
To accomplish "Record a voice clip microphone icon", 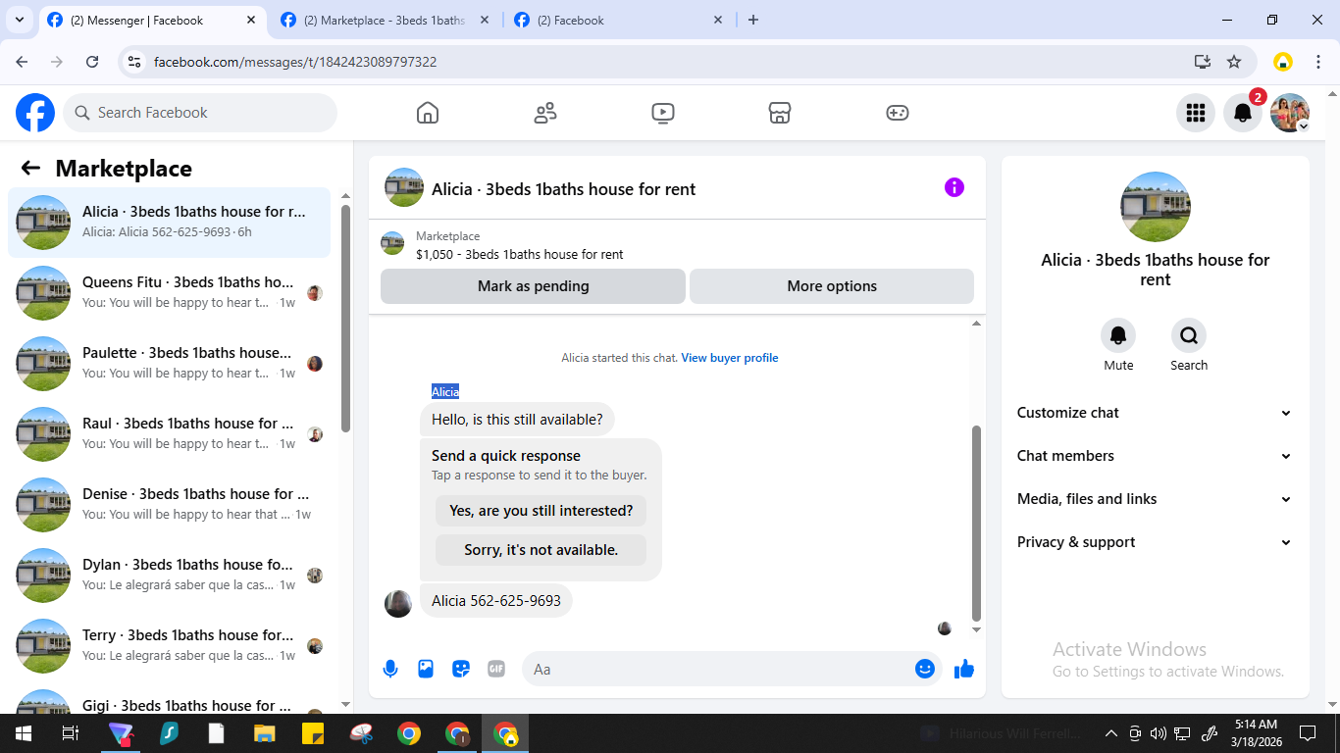I will click(x=390, y=670).
